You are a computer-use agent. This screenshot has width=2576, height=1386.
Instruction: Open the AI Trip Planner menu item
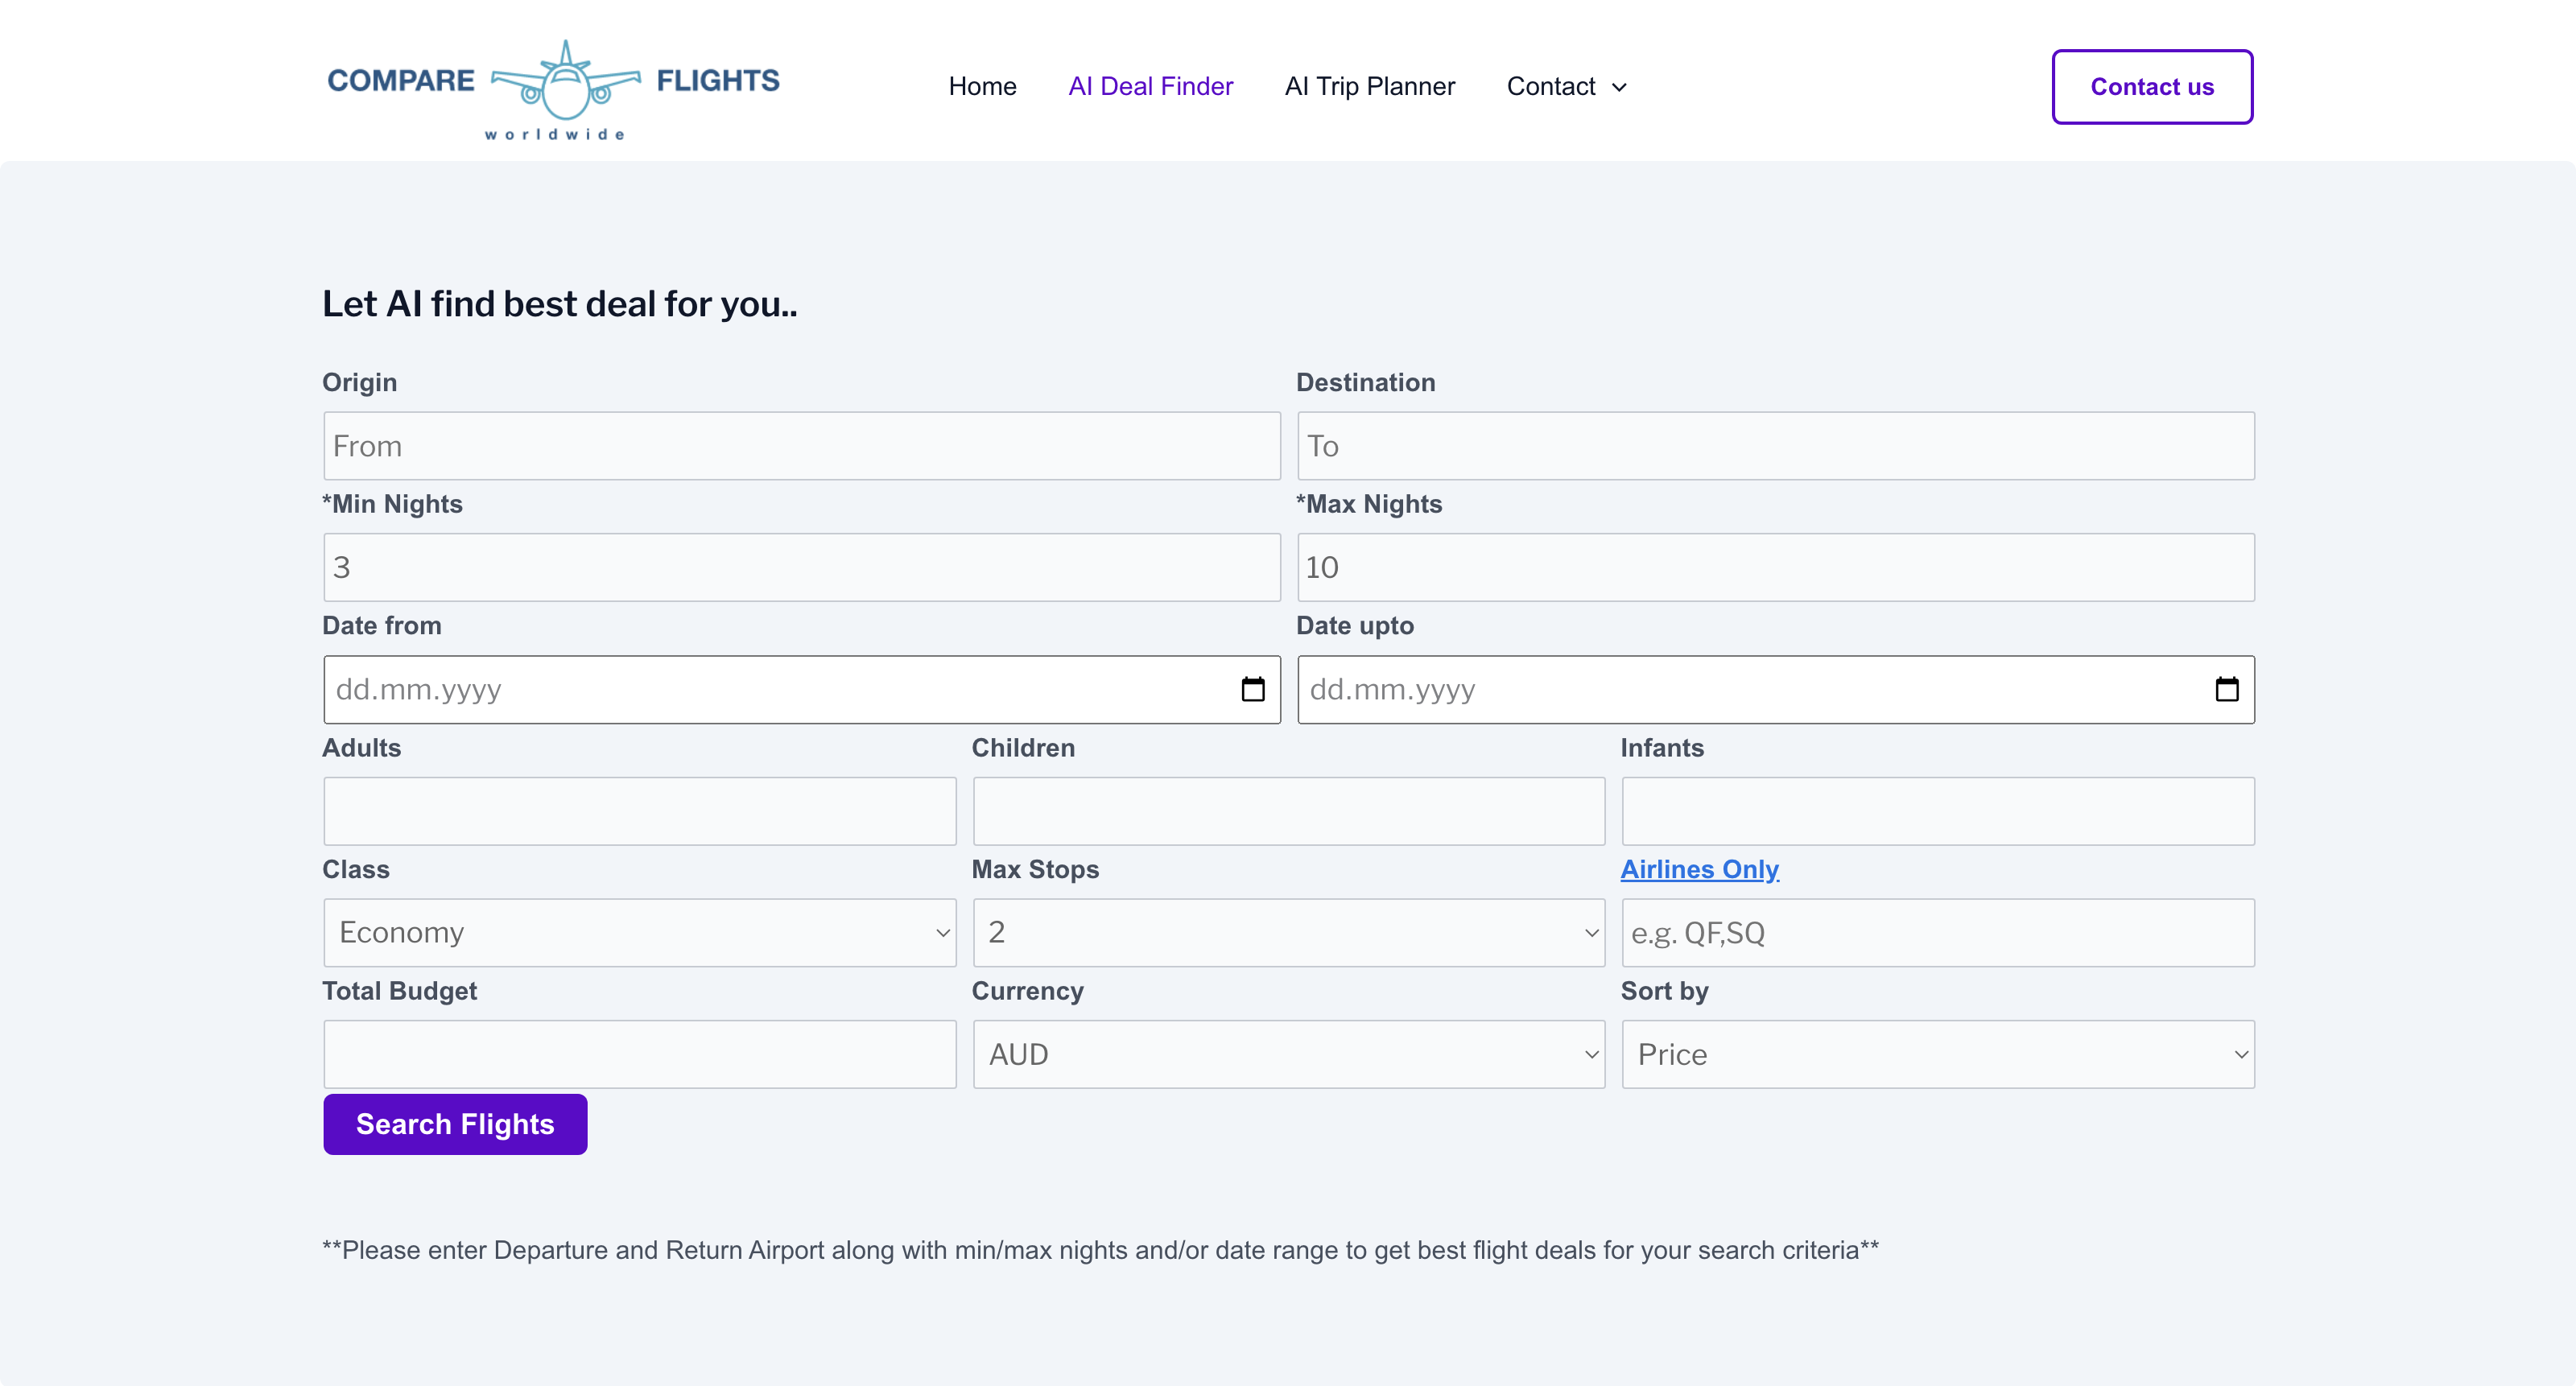coord(1369,87)
